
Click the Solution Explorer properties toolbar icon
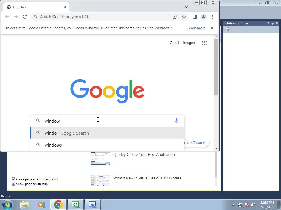[227, 29]
